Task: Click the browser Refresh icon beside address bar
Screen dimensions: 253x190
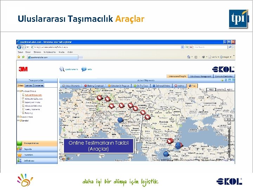Action: coord(187,47)
